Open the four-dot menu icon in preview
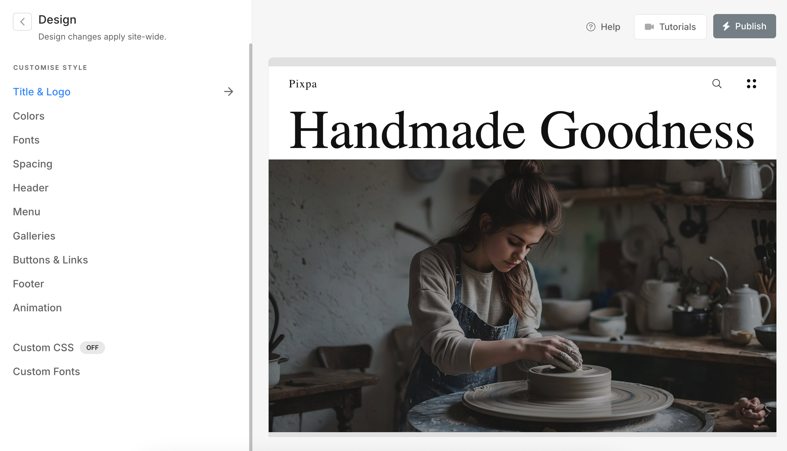Viewport: 787px width, 451px height. 752,84
